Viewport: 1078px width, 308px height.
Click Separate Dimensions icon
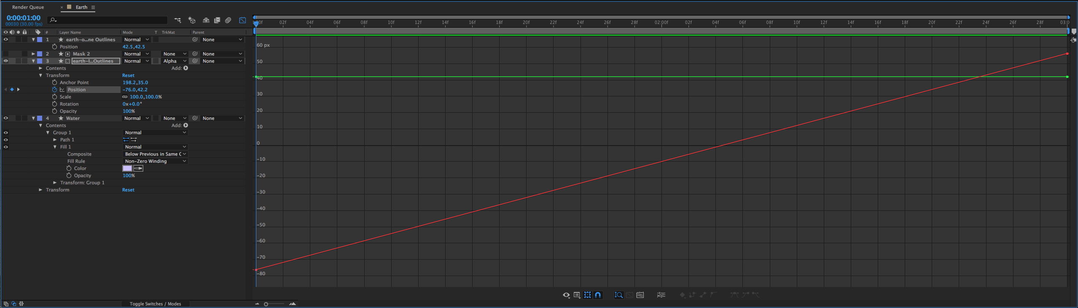[x=661, y=295]
